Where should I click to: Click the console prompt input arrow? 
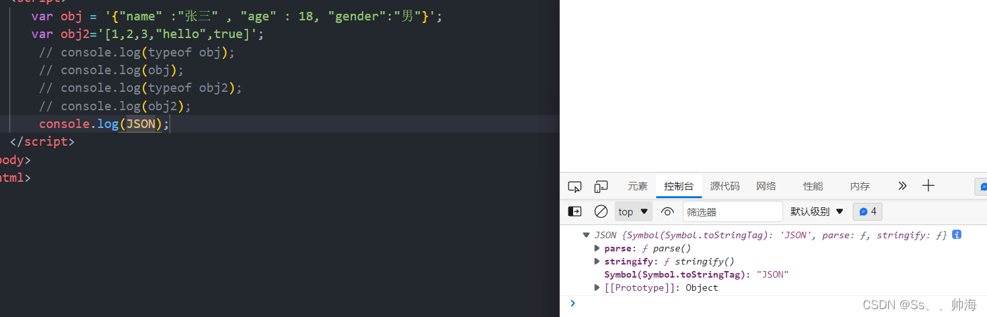(572, 303)
